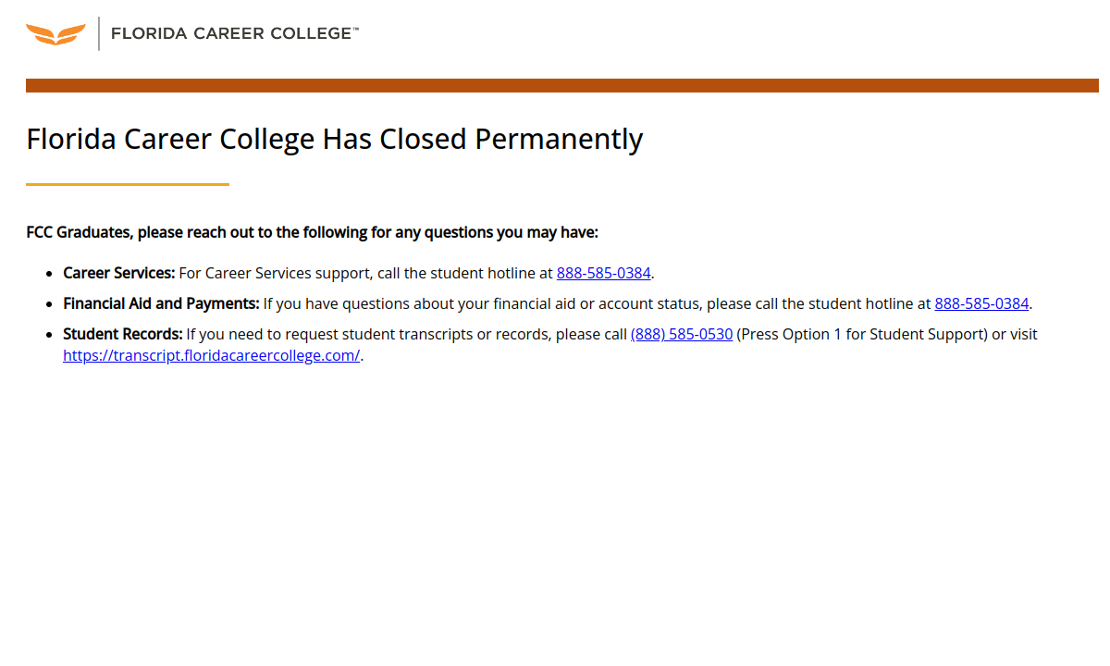
Task: Click the FLORIDA CAREER COLLEGE wordmark text
Action: point(230,33)
